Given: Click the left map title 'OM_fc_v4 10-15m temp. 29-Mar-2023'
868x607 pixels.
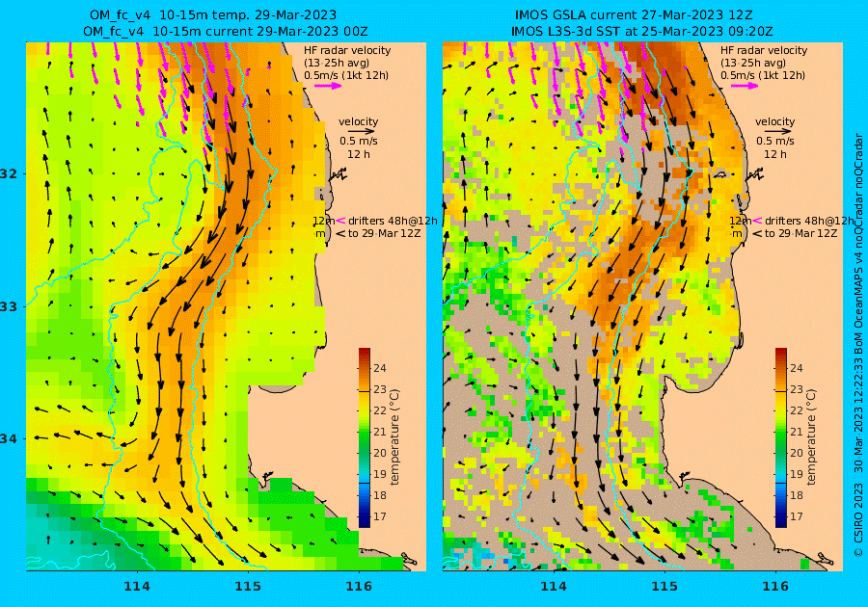Looking at the screenshot, I should point(212,14).
